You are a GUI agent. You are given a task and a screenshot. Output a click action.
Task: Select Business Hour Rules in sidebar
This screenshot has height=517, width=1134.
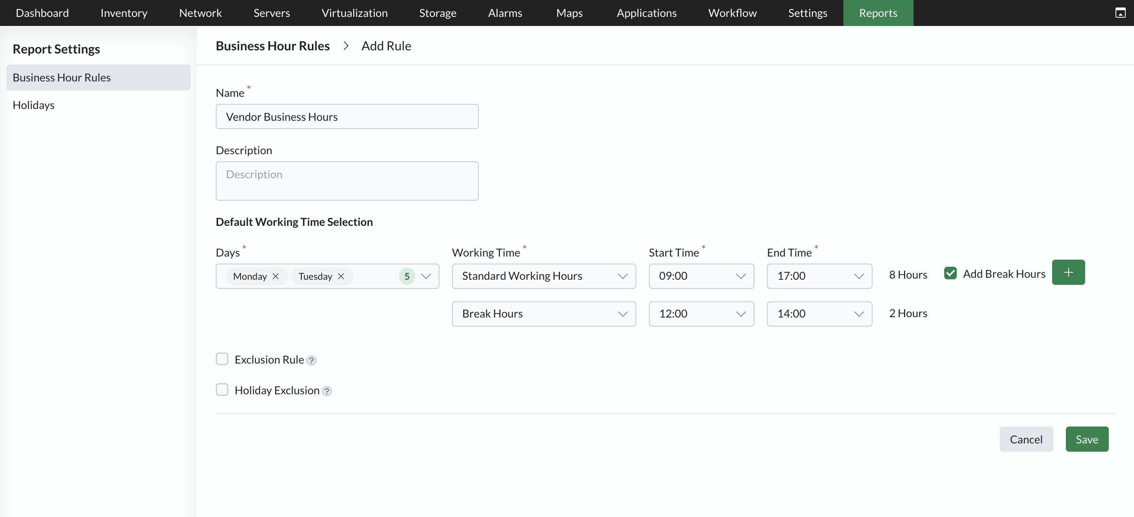[98, 78]
